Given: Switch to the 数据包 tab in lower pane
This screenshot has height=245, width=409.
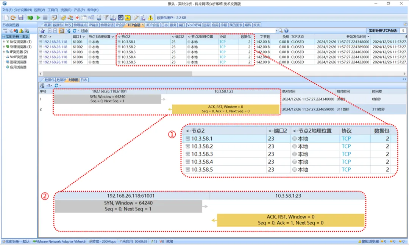Looking at the screenshot, I should point(49,80).
